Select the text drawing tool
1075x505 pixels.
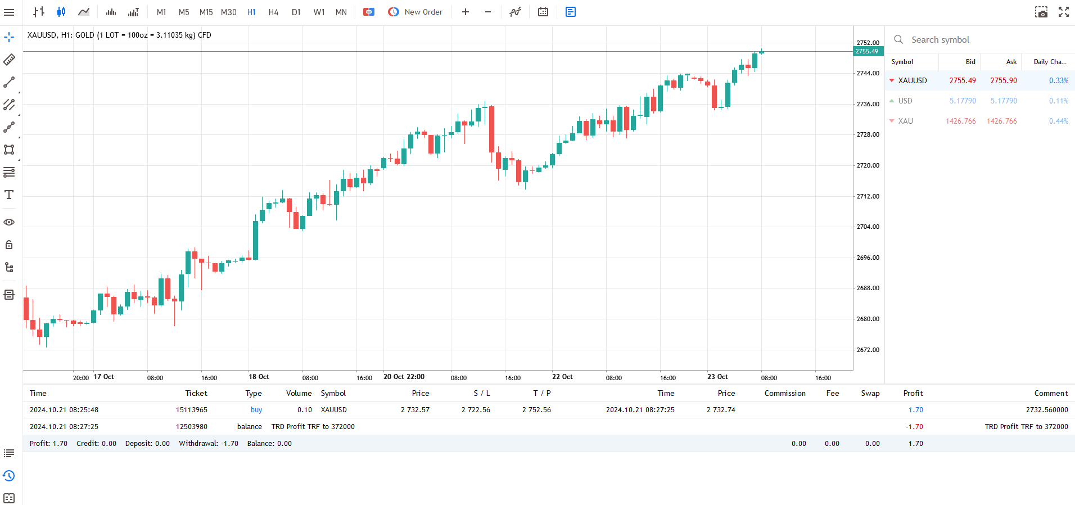[9, 195]
